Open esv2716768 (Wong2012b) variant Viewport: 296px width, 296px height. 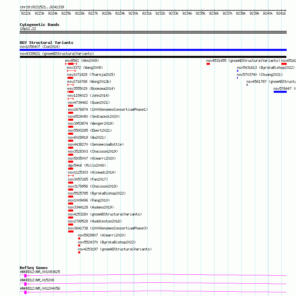(x=89, y=81)
